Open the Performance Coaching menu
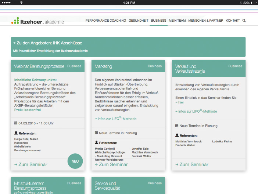Screen dimensions: 258x196 105,21
